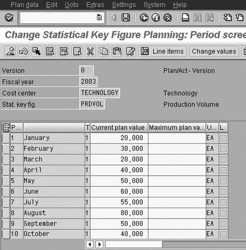Click the Enter checkmark icon

pos(9,18)
